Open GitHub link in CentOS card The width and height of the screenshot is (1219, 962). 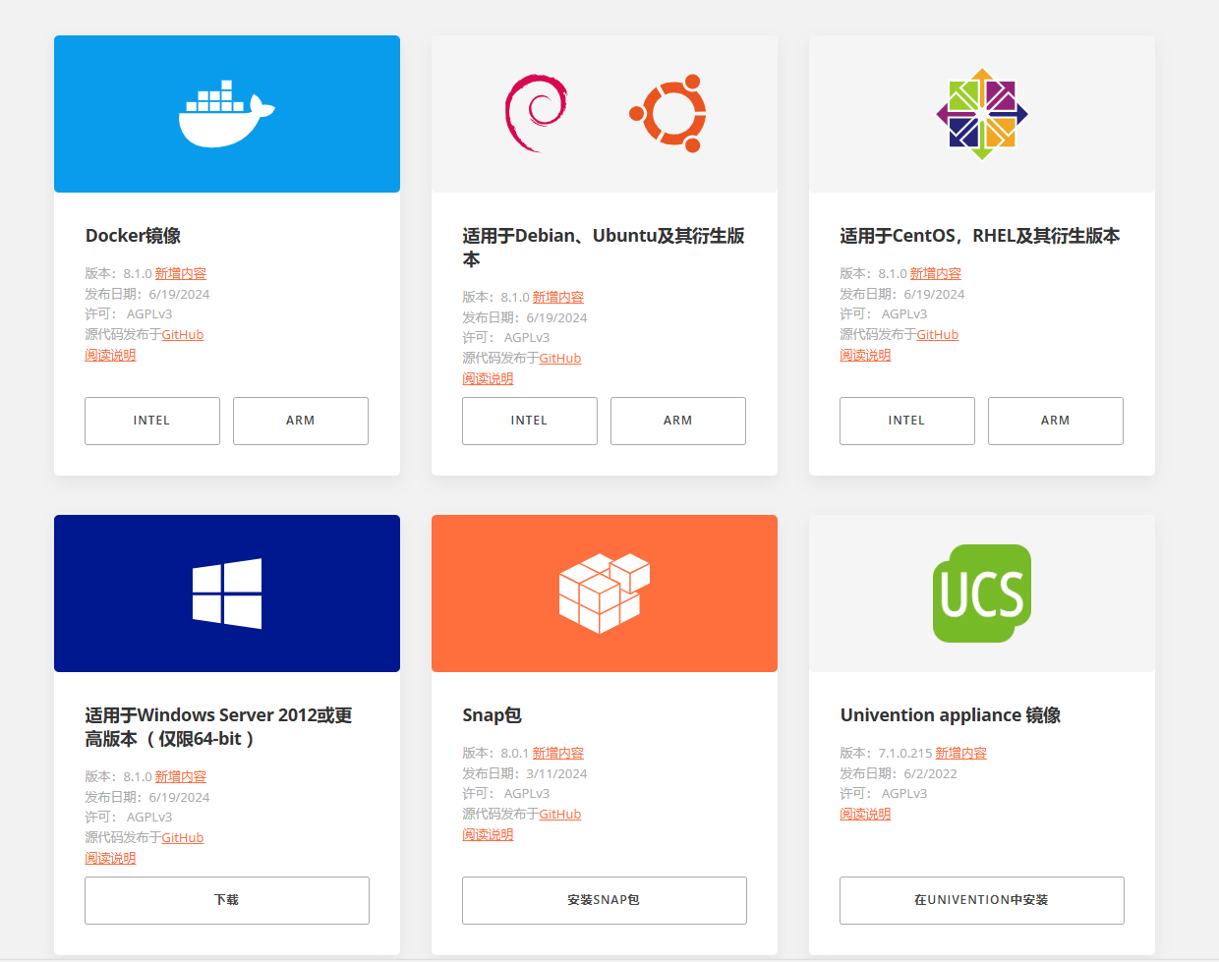[938, 334]
